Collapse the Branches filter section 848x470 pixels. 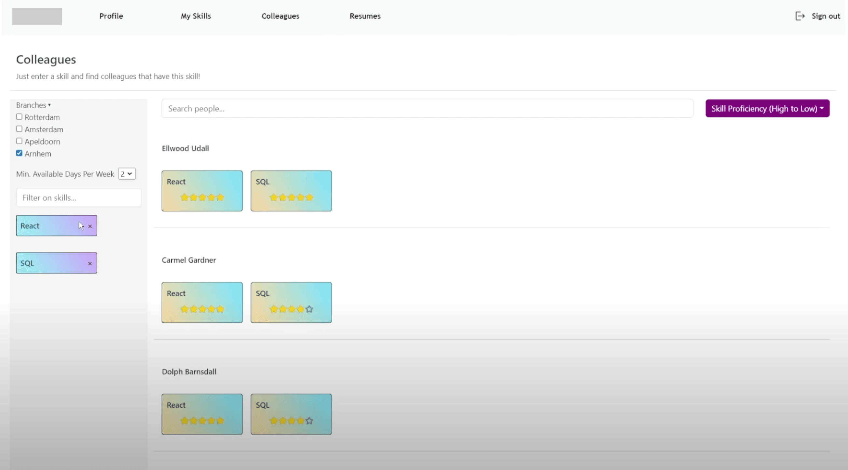(33, 105)
